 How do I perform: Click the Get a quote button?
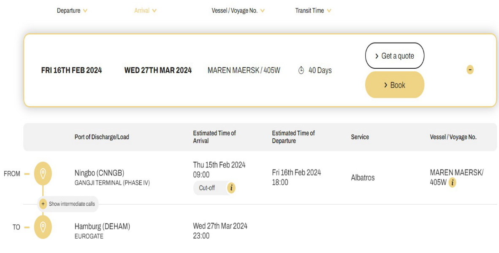tap(395, 56)
